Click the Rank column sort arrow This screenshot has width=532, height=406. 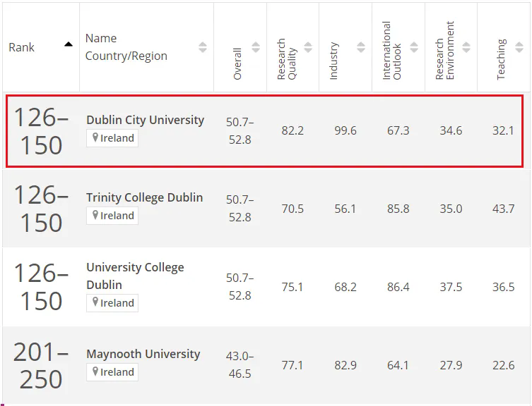click(x=69, y=44)
